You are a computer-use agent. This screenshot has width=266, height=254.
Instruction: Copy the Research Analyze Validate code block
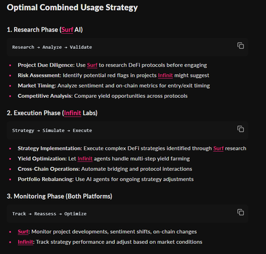[241, 46]
